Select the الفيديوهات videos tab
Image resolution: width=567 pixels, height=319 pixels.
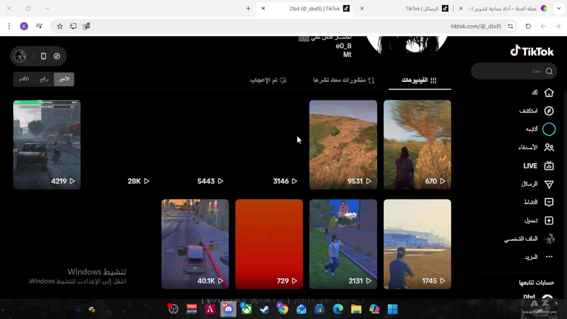click(419, 80)
